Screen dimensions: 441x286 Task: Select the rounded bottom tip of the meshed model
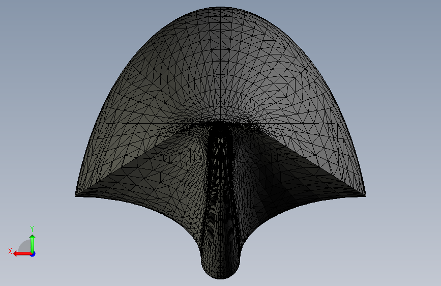click(x=221, y=267)
